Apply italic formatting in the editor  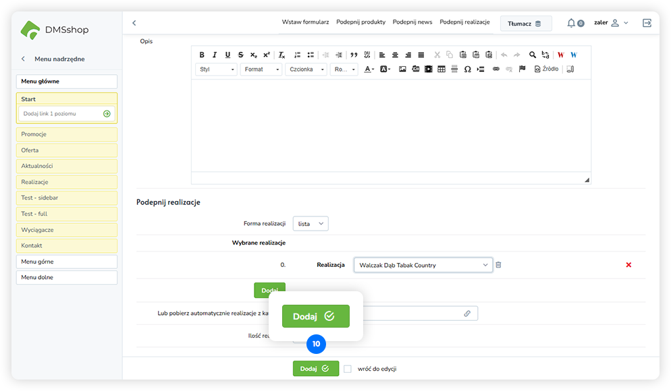[x=215, y=55]
